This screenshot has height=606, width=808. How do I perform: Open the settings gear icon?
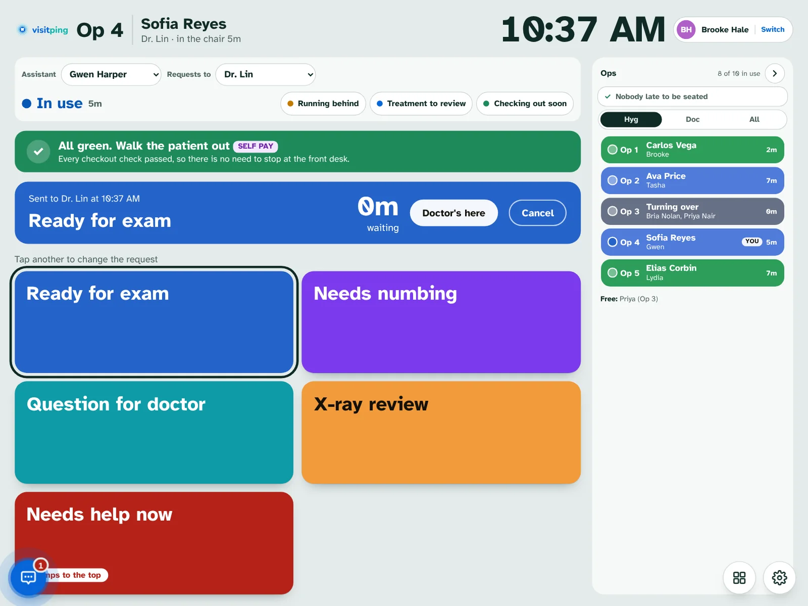779,578
